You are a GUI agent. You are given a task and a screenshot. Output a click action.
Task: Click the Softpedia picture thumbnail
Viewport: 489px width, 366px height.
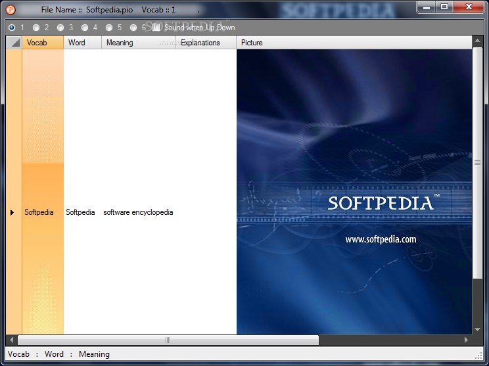point(354,192)
